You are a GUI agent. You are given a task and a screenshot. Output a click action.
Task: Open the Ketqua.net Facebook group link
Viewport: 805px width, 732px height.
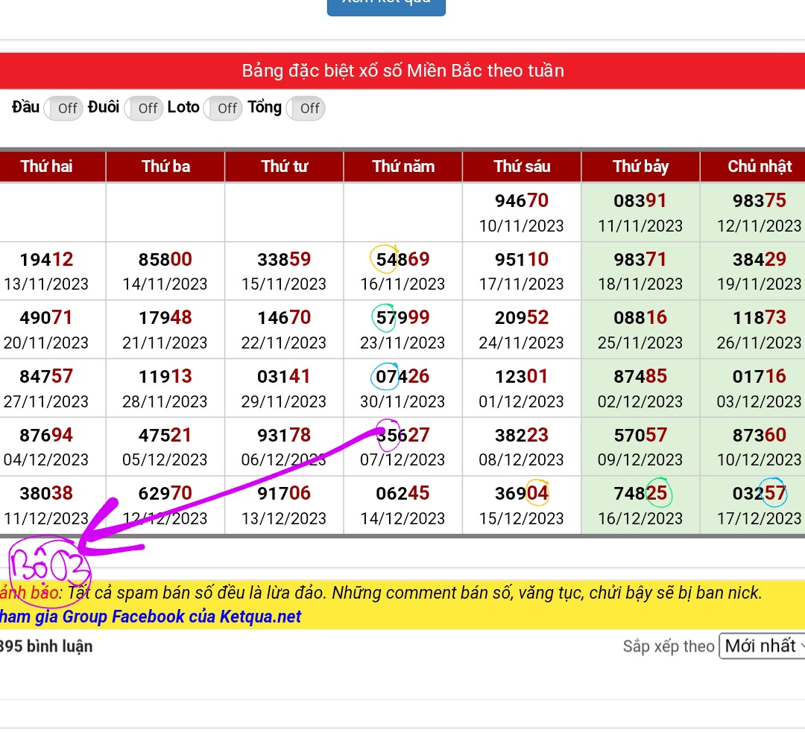[x=151, y=617]
